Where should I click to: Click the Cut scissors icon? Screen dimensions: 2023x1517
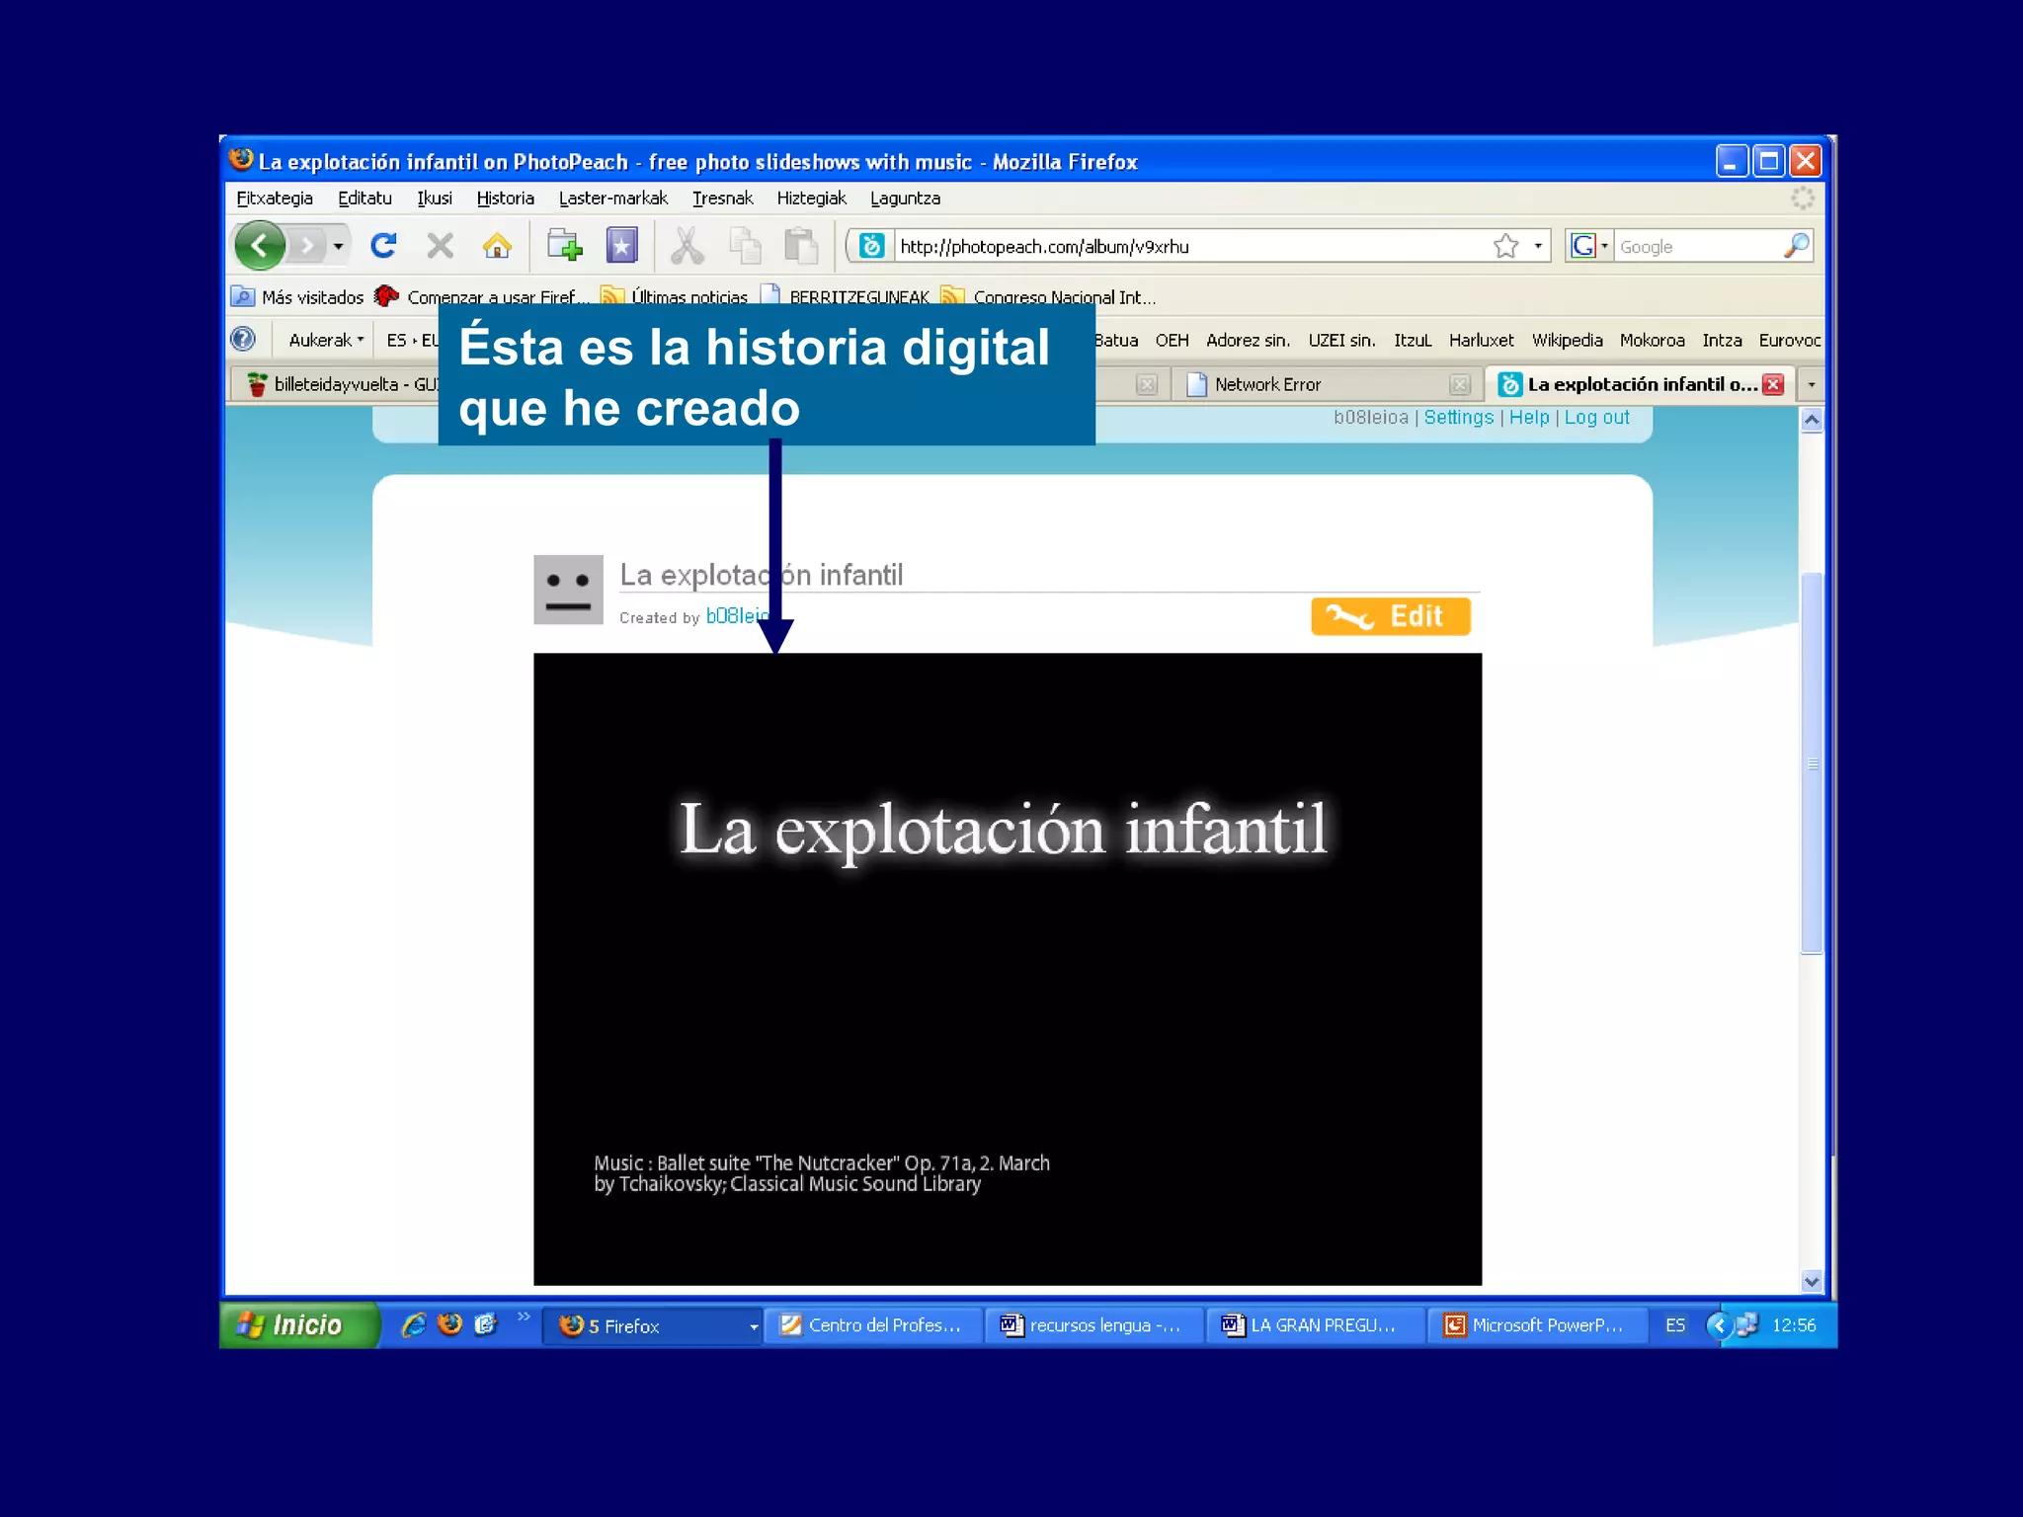point(688,246)
